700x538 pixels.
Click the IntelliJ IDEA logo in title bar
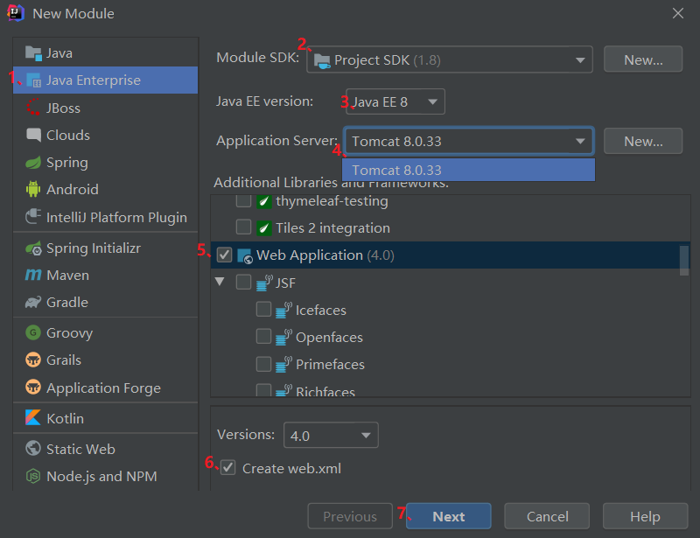pos(16,13)
